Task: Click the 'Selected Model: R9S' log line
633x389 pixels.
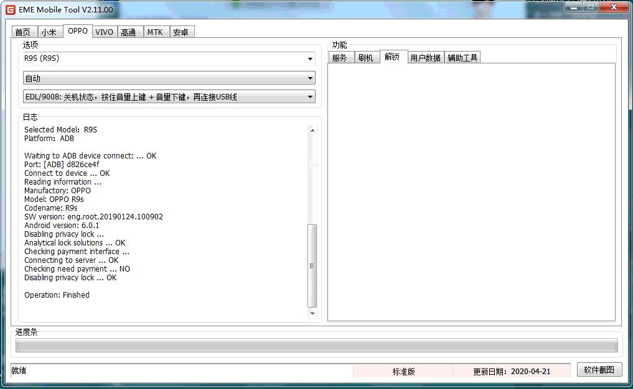Action: click(x=60, y=130)
